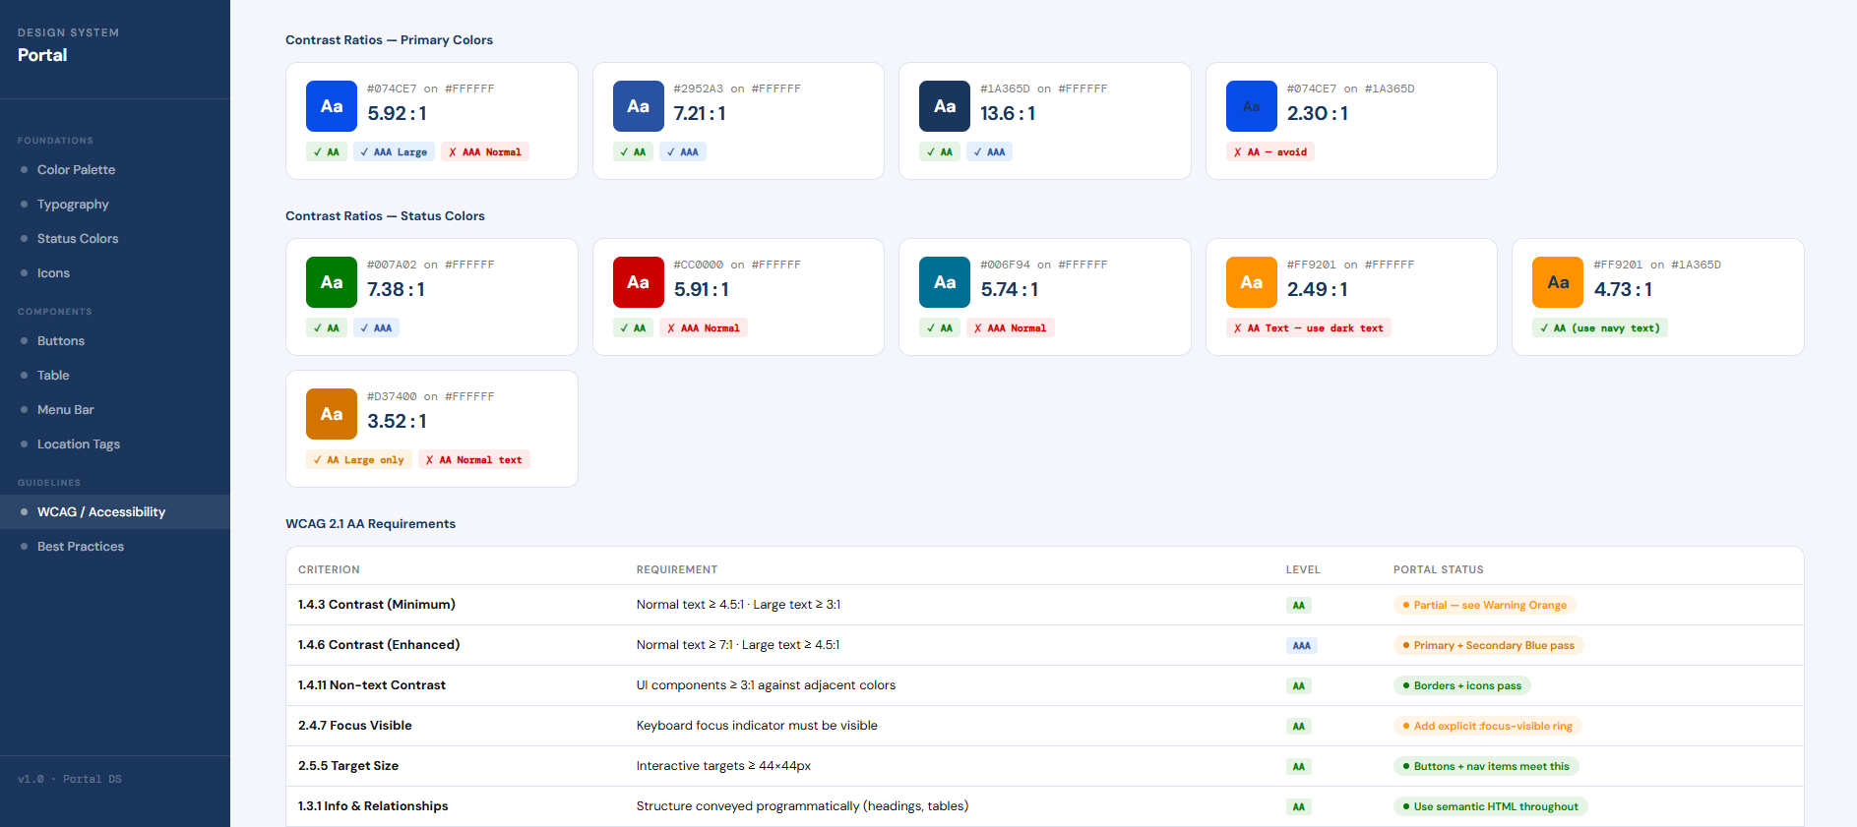The image size is (1857, 827).
Task: Select the #1A365D on white Aa swatch
Action: (945, 106)
